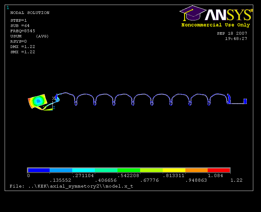Click the 19:48:27 timestamp
This screenshot has width=261, height=212.
point(236,39)
